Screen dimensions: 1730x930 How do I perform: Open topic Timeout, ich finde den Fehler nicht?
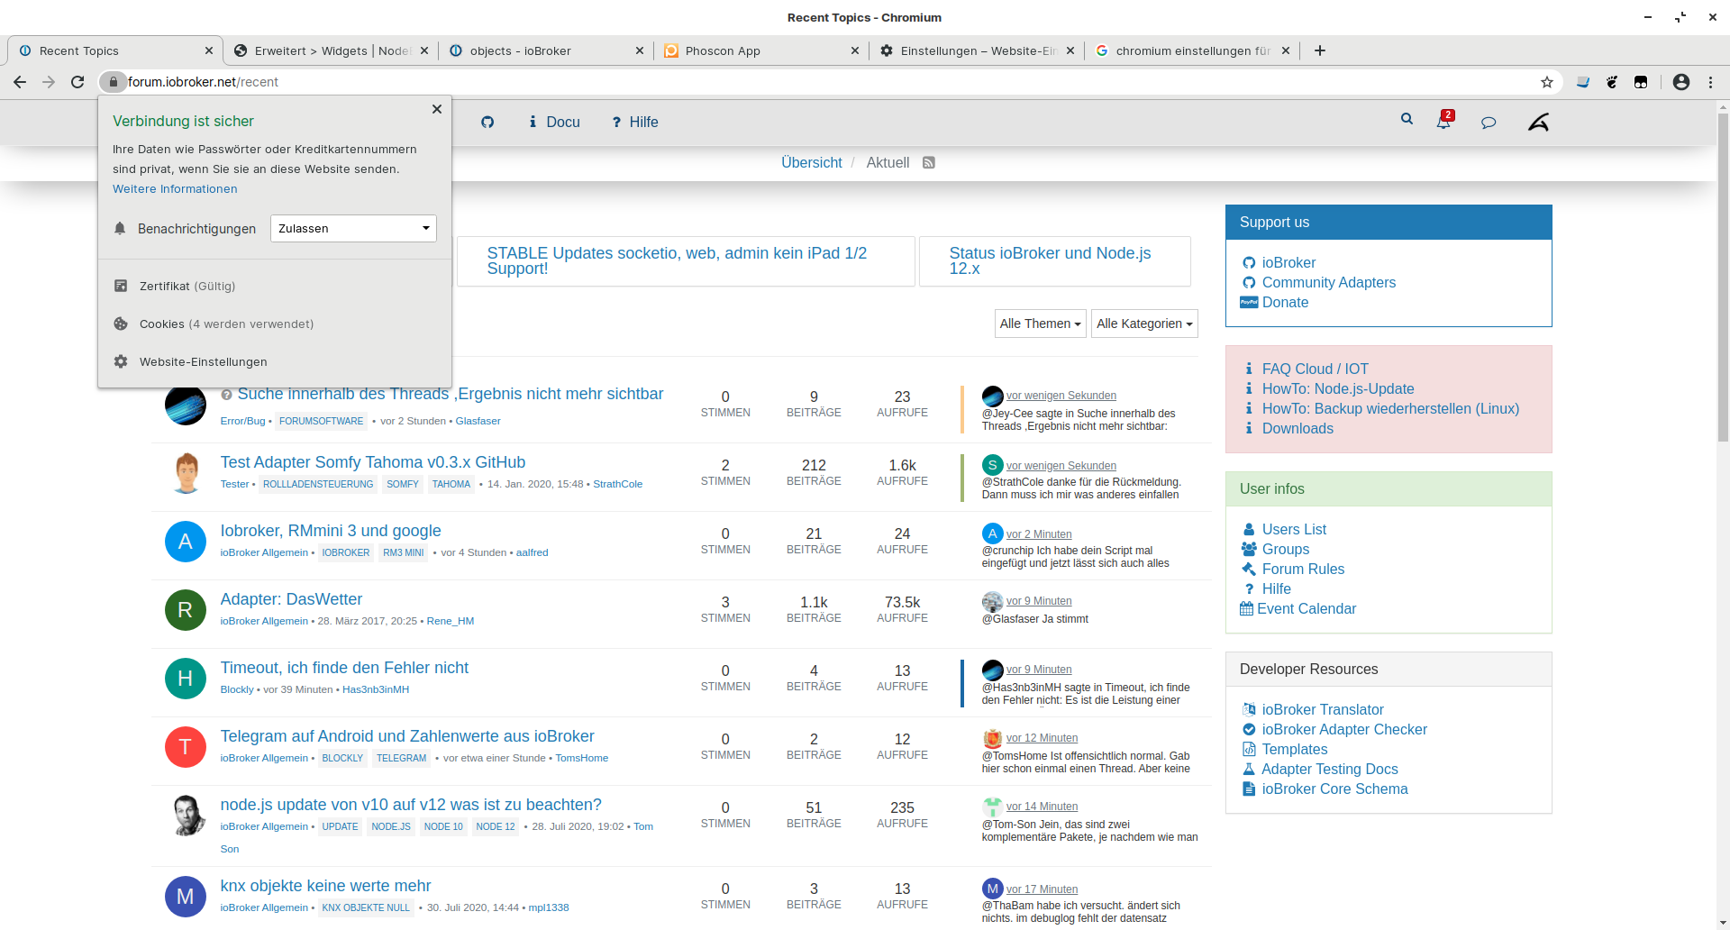point(344,668)
